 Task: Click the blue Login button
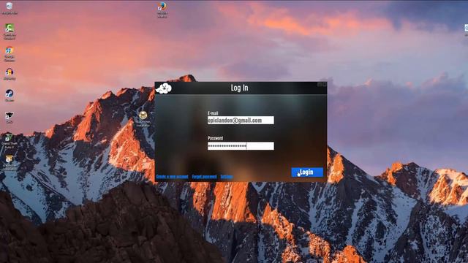click(307, 172)
